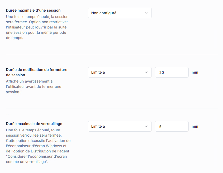Open the "Durée maximale d'une session" dropdown

point(120,13)
